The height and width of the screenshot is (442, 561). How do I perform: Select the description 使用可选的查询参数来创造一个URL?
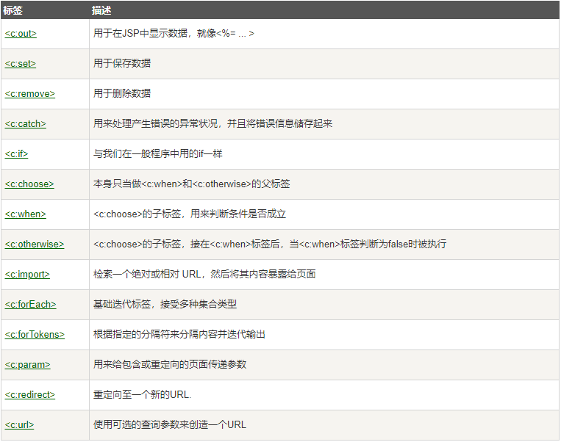pos(170,424)
